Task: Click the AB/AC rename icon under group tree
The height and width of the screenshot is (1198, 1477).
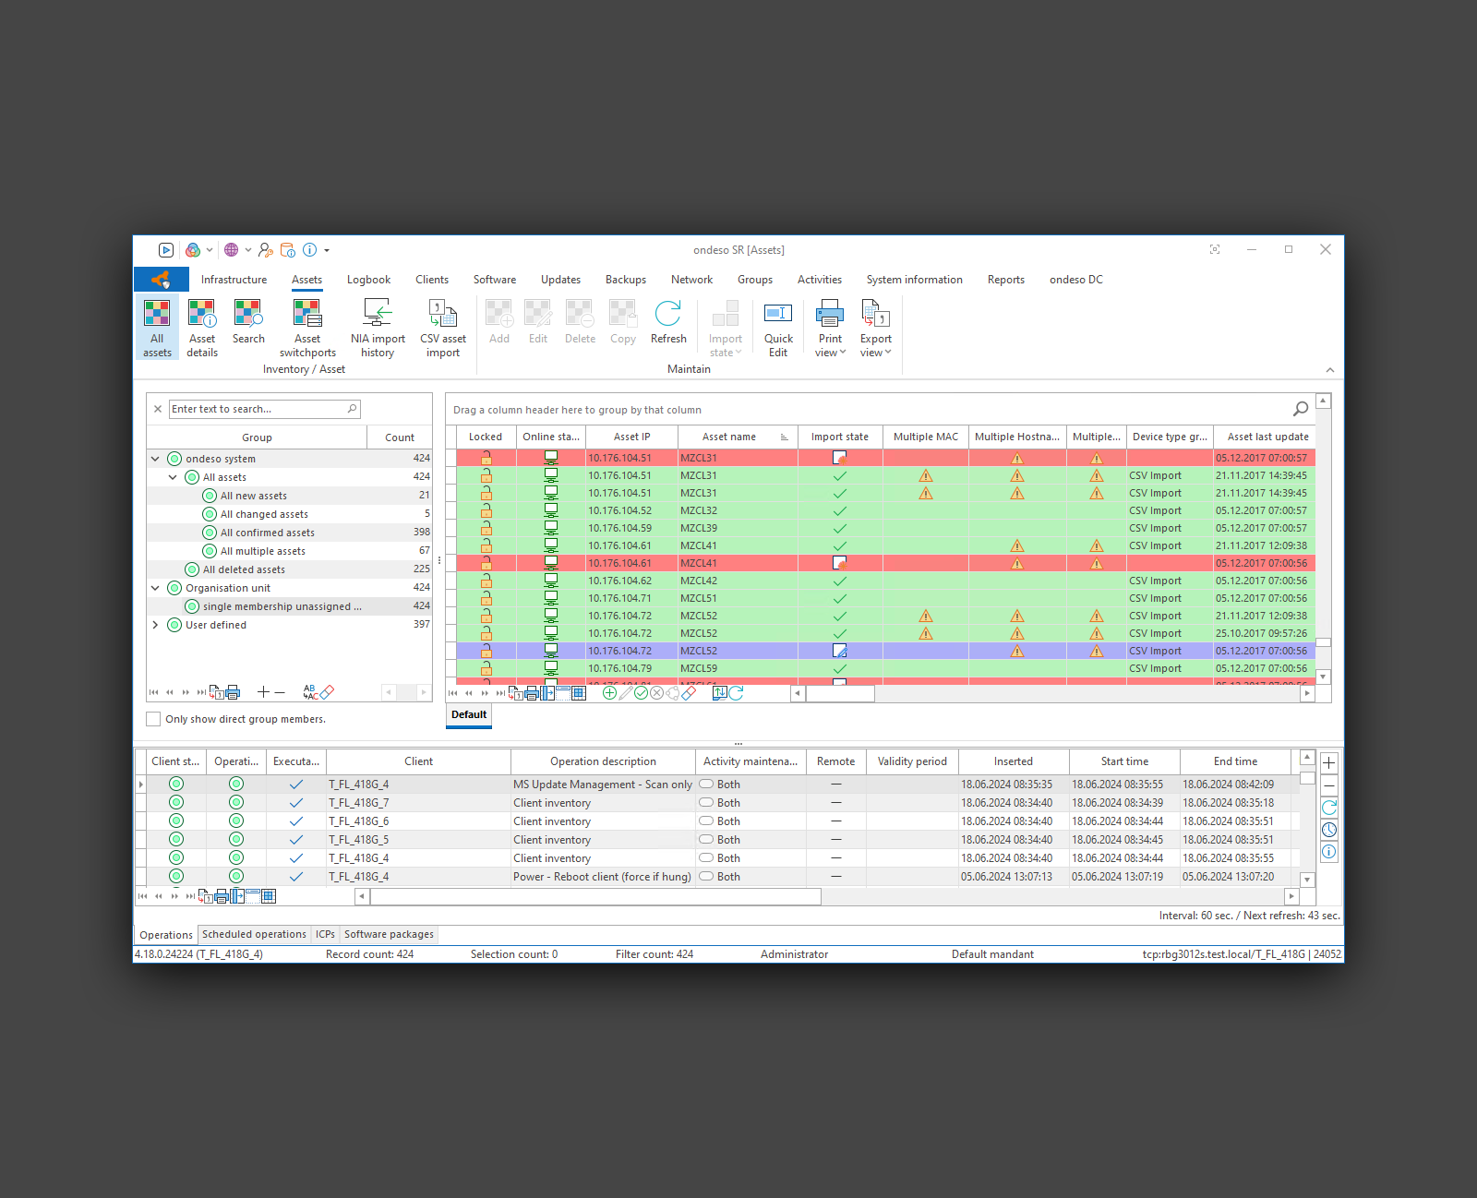Action: (309, 692)
